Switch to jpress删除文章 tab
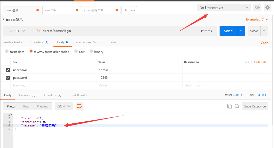This screenshot has width=274, height=148. 101,10
